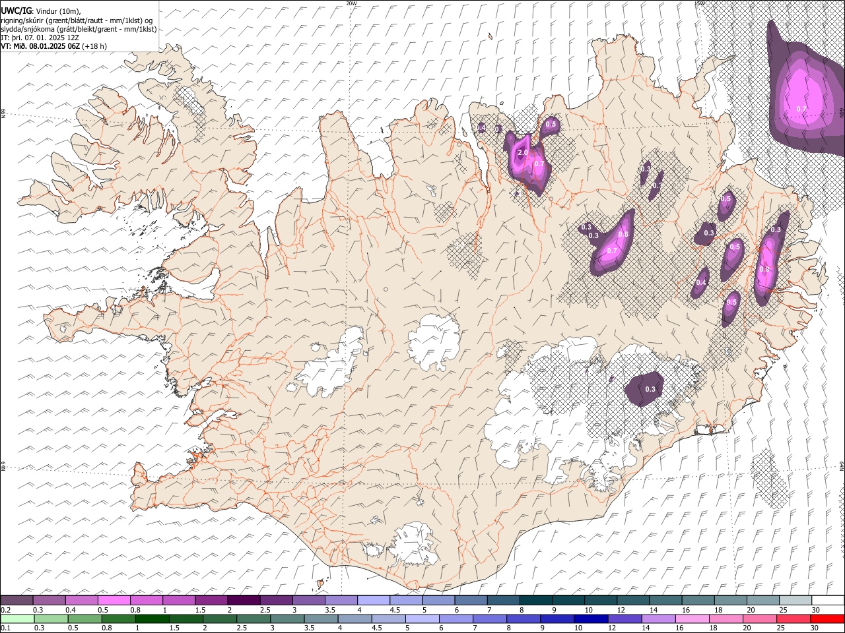This screenshot has width=845, height=633.
Task: Pick the upper legend swatch labeled 0.3
Action: click(49, 600)
